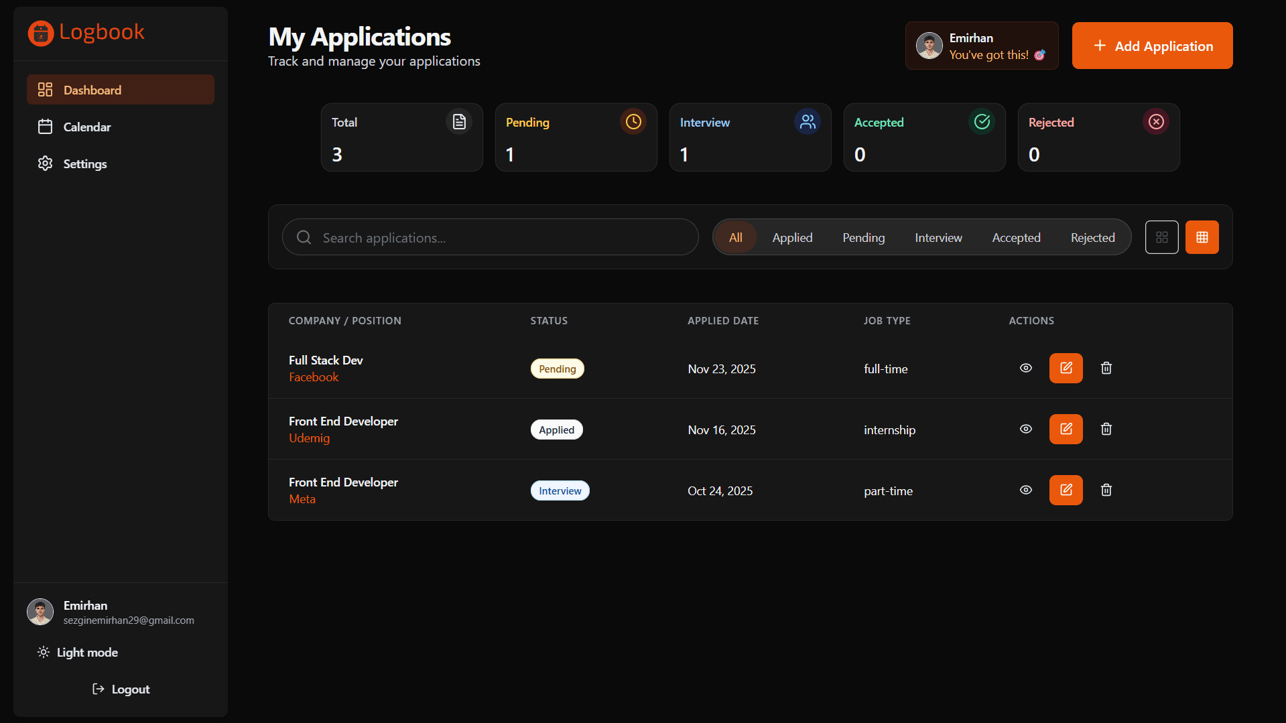Switch to card grid view

(x=1161, y=237)
